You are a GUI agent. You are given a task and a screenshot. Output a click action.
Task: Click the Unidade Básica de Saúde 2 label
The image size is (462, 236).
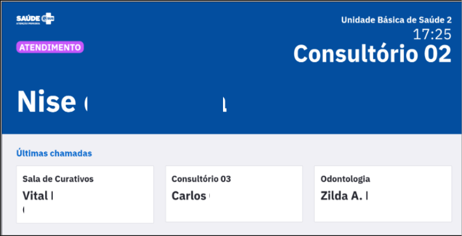[x=396, y=20]
